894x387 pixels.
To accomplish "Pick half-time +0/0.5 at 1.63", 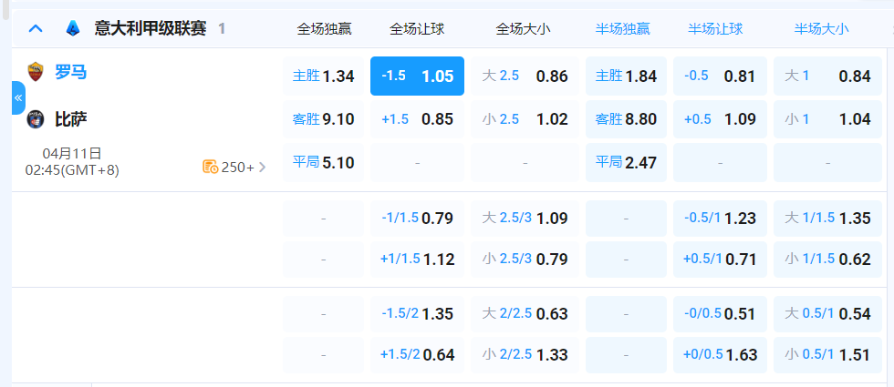I will (720, 355).
